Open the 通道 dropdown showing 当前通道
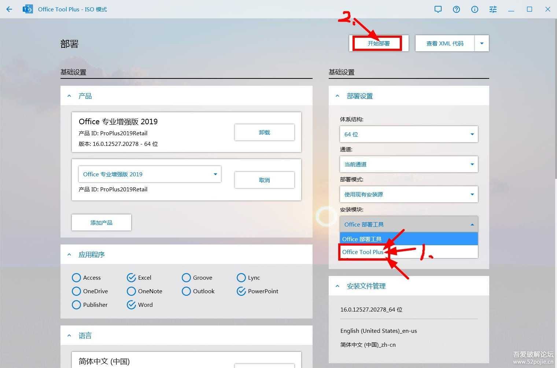 pos(409,164)
